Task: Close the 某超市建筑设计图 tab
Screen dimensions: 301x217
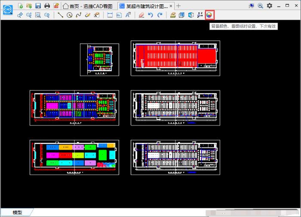Action: coord(171,6)
